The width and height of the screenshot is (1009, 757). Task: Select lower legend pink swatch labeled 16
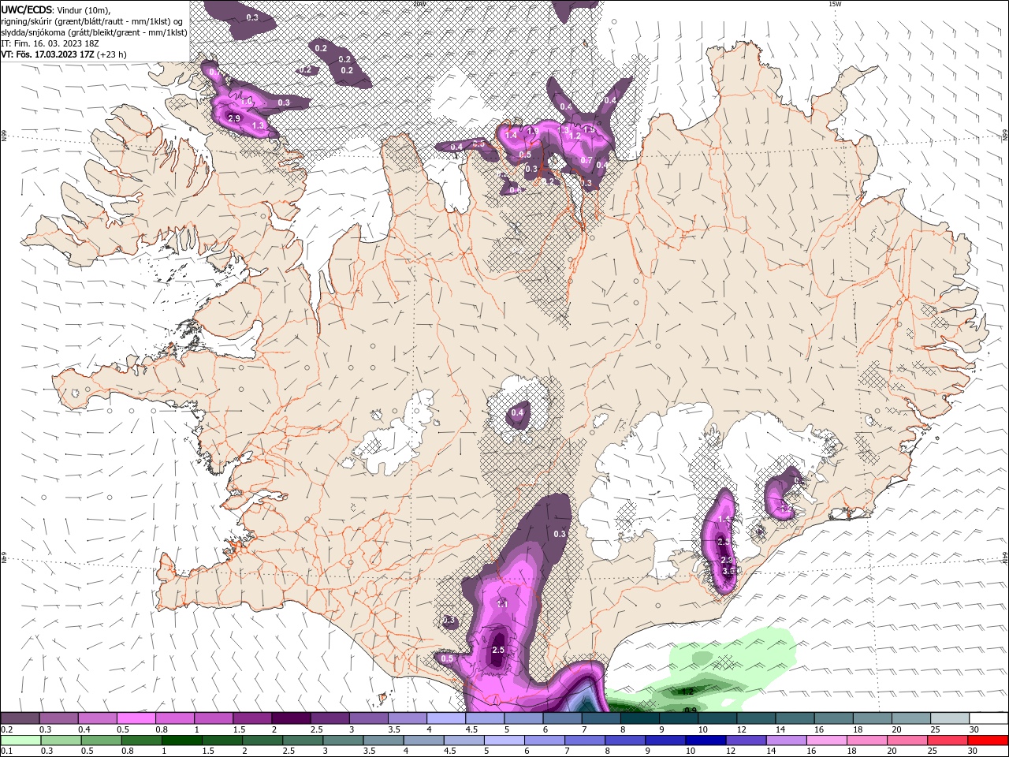[826, 740]
